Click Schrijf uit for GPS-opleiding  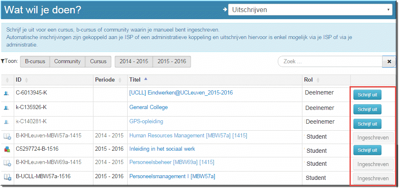click(x=367, y=124)
